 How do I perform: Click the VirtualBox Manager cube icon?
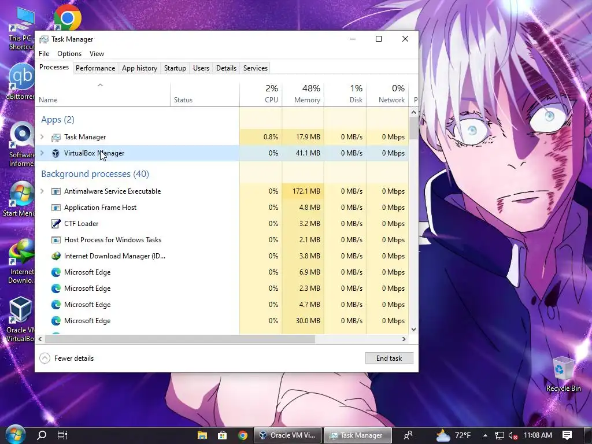(x=56, y=153)
